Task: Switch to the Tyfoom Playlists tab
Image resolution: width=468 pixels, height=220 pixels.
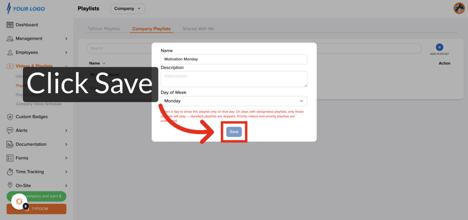Action: (104, 29)
